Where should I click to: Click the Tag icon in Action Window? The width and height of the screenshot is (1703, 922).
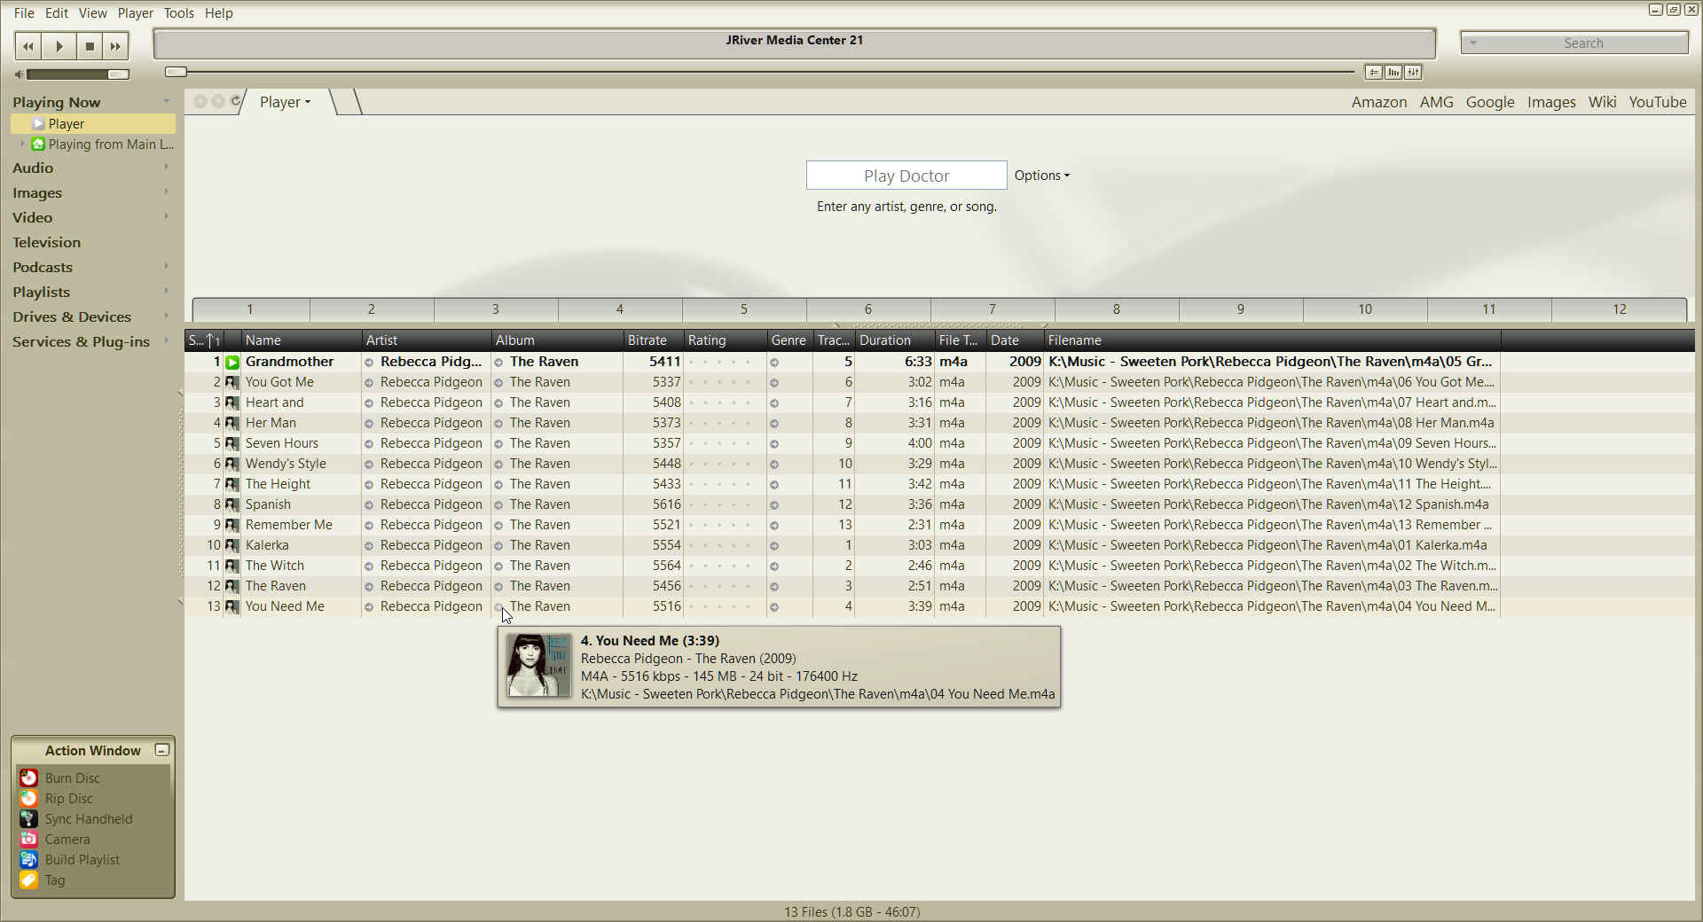coord(29,879)
